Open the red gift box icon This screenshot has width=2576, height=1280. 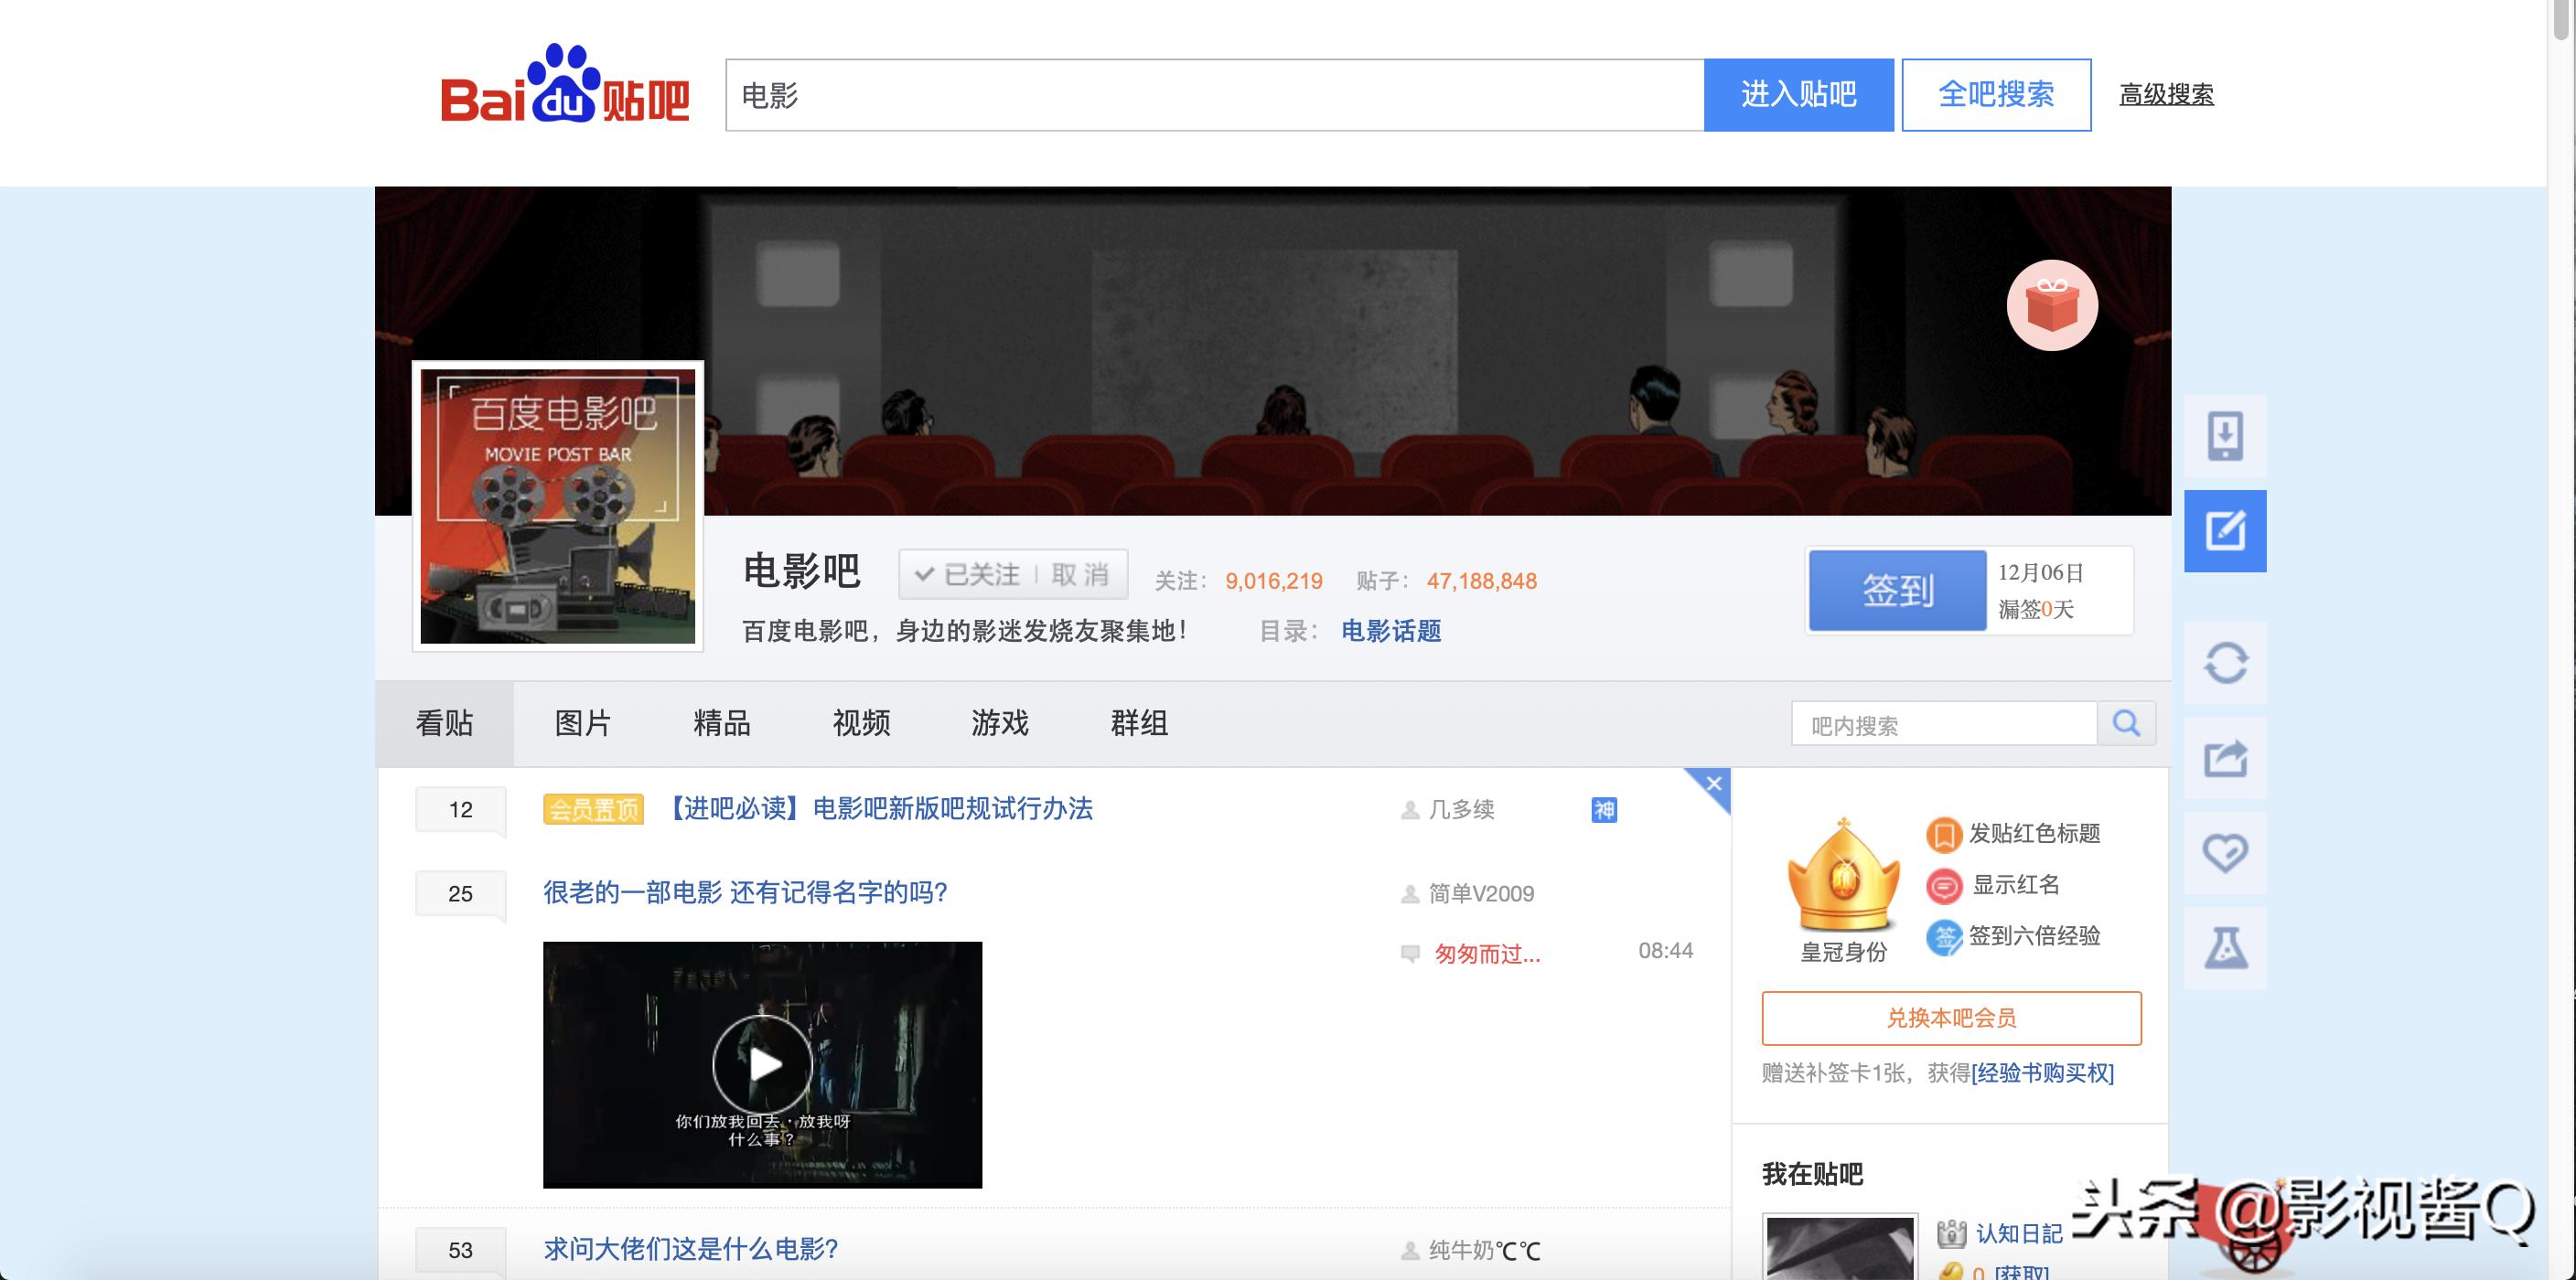coord(2052,305)
